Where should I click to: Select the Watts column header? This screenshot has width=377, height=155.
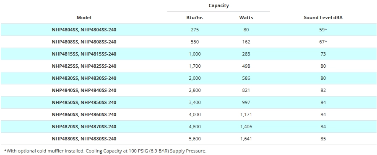click(x=246, y=18)
